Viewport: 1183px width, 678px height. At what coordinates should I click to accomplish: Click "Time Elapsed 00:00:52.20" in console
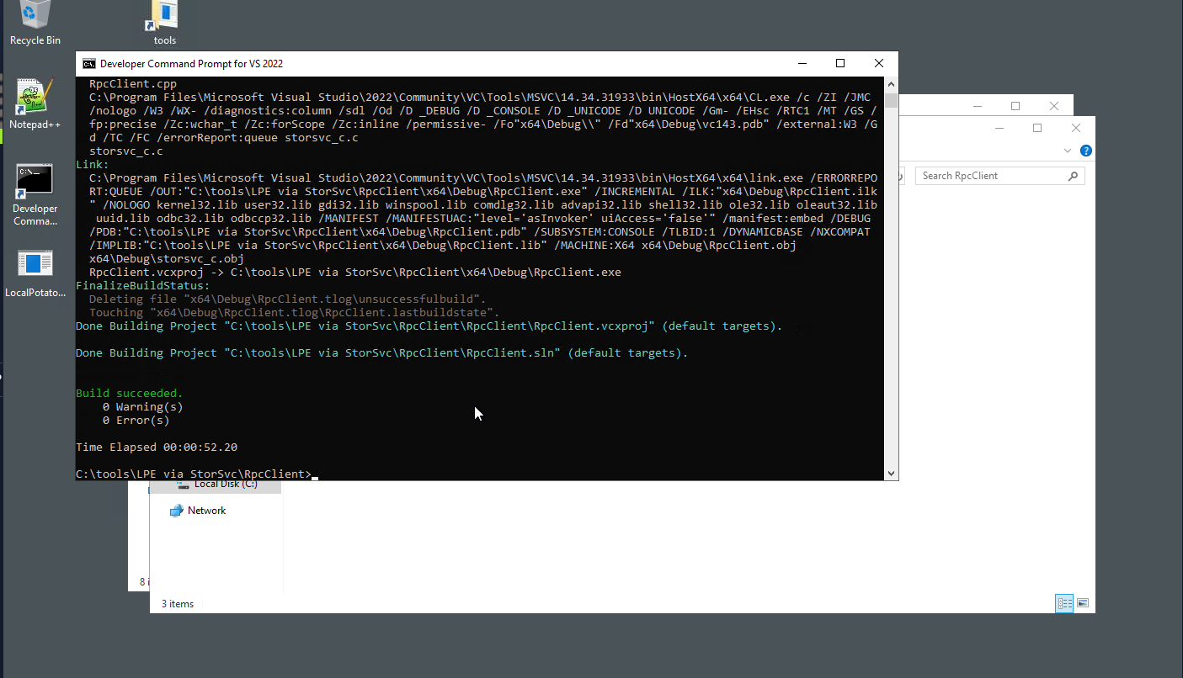[157, 447]
